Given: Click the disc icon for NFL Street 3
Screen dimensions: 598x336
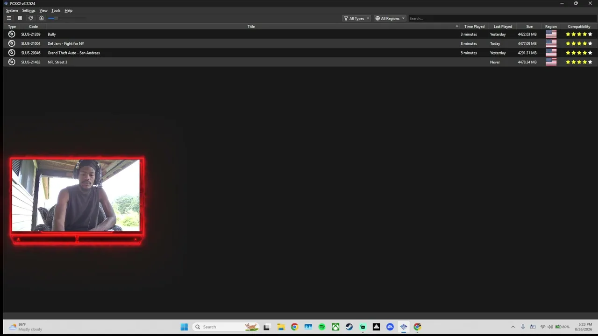Looking at the screenshot, I should [12, 62].
